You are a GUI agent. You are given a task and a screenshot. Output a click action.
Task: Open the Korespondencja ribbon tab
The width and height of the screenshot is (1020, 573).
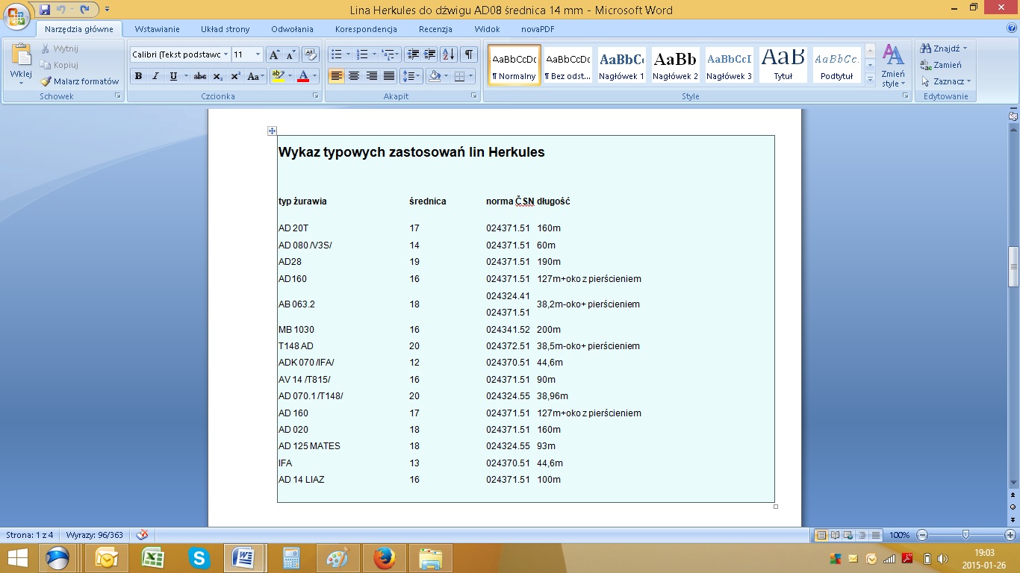(x=366, y=29)
